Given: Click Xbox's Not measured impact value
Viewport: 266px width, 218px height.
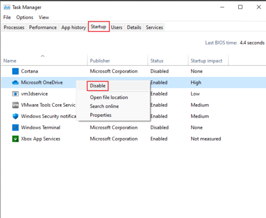Looking at the screenshot, I should coord(206,139).
